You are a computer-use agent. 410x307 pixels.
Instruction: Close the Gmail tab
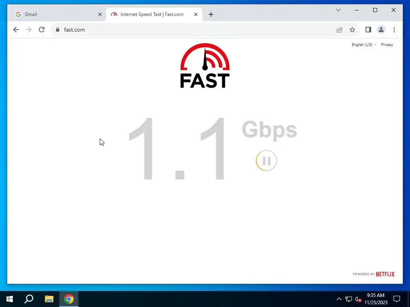[100, 14]
